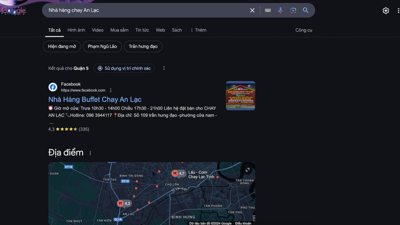Open the Điều khoản map terms link
The height and width of the screenshot is (225, 400).
[243, 223]
